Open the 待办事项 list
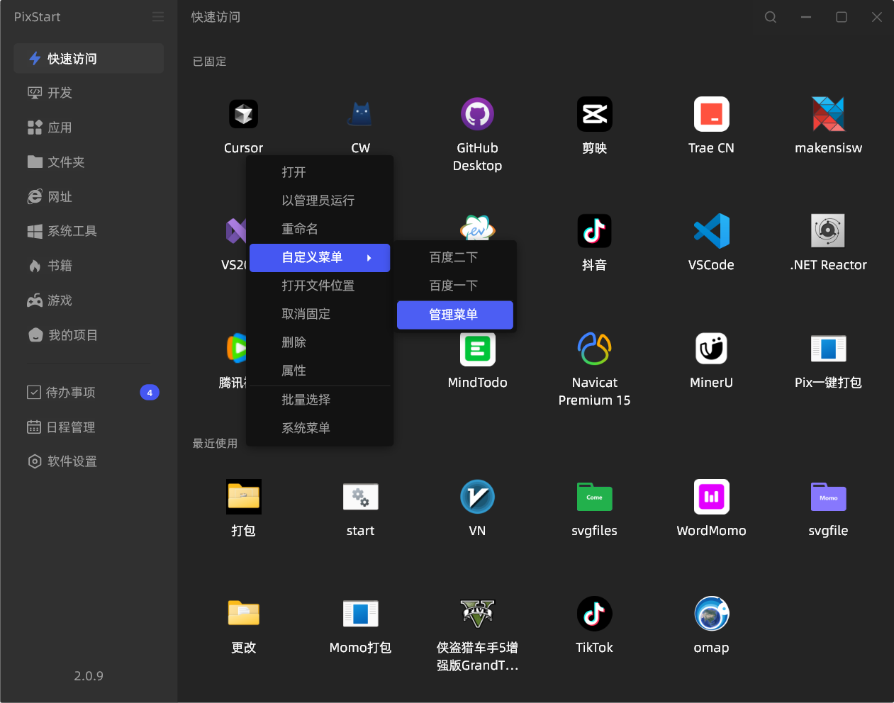This screenshot has height=703, width=894. point(89,393)
